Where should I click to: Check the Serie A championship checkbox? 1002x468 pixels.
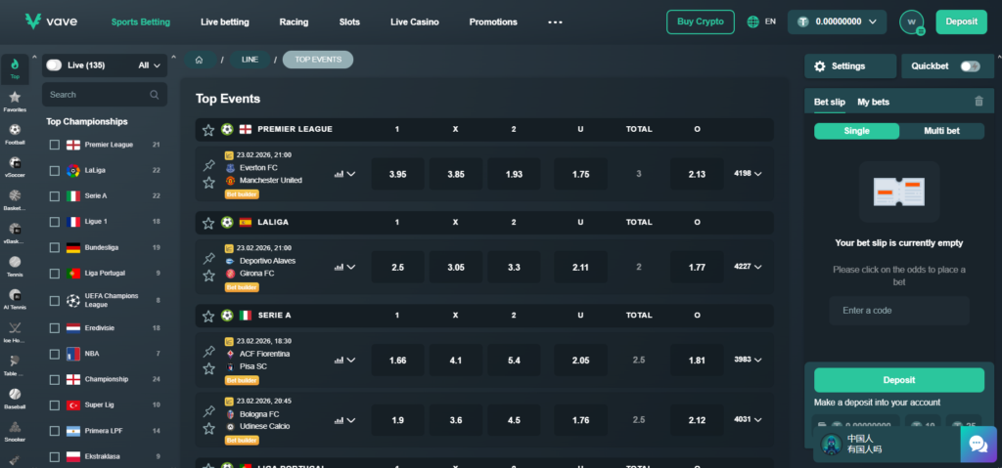pyautogui.click(x=55, y=196)
